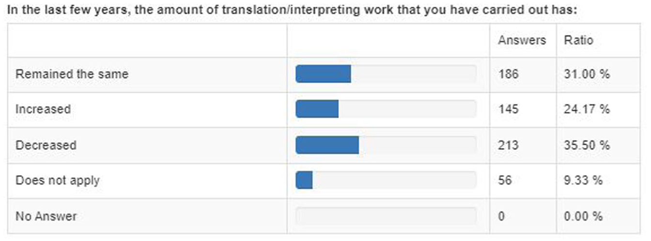Screen dimensions: 651x241
Task: Select the Does not apply label
Action: tap(58, 181)
